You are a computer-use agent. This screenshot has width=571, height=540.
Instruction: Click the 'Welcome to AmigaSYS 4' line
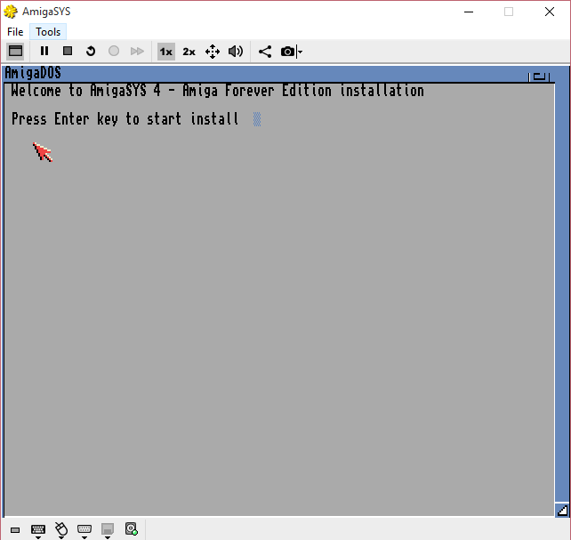point(217,91)
